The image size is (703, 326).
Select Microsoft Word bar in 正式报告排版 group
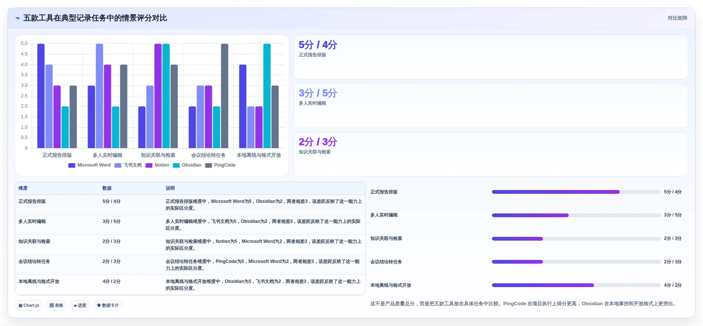click(x=41, y=96)
